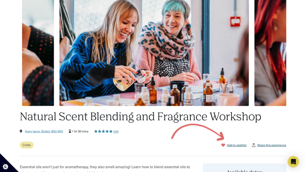Image resolution: width=306 pixels, height=172 pixels.
Task: Open Hairy Jayne, Bristol location link
Action: coord(44,131)
